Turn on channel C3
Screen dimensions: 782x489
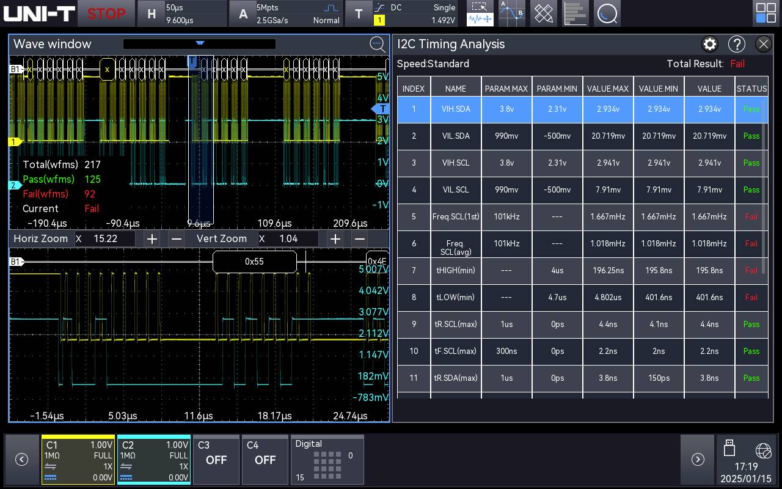(216, 460)
